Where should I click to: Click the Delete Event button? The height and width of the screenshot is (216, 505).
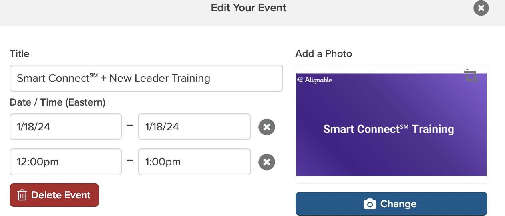coord(54,195)
